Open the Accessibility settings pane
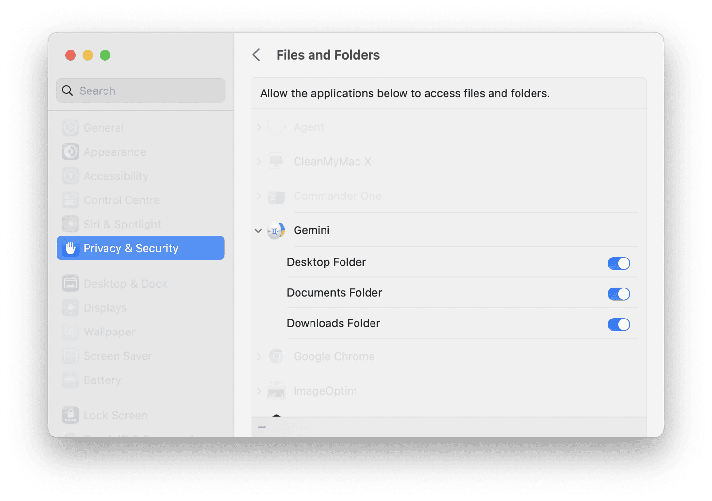The width and height of the screenshot is (712, 501). [141, 176]
